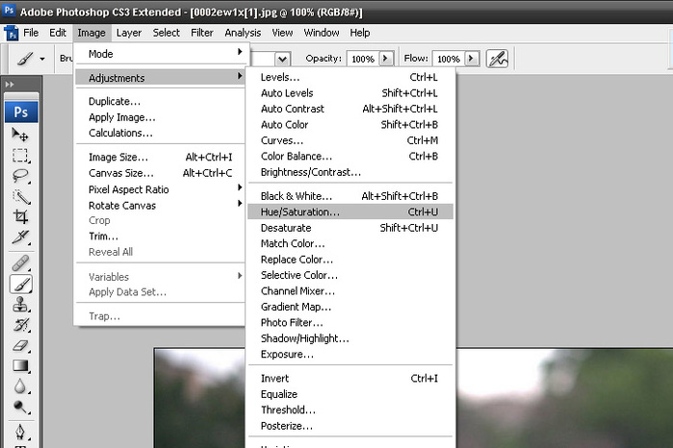Open Color Balance adjustment

click(350, 157)
